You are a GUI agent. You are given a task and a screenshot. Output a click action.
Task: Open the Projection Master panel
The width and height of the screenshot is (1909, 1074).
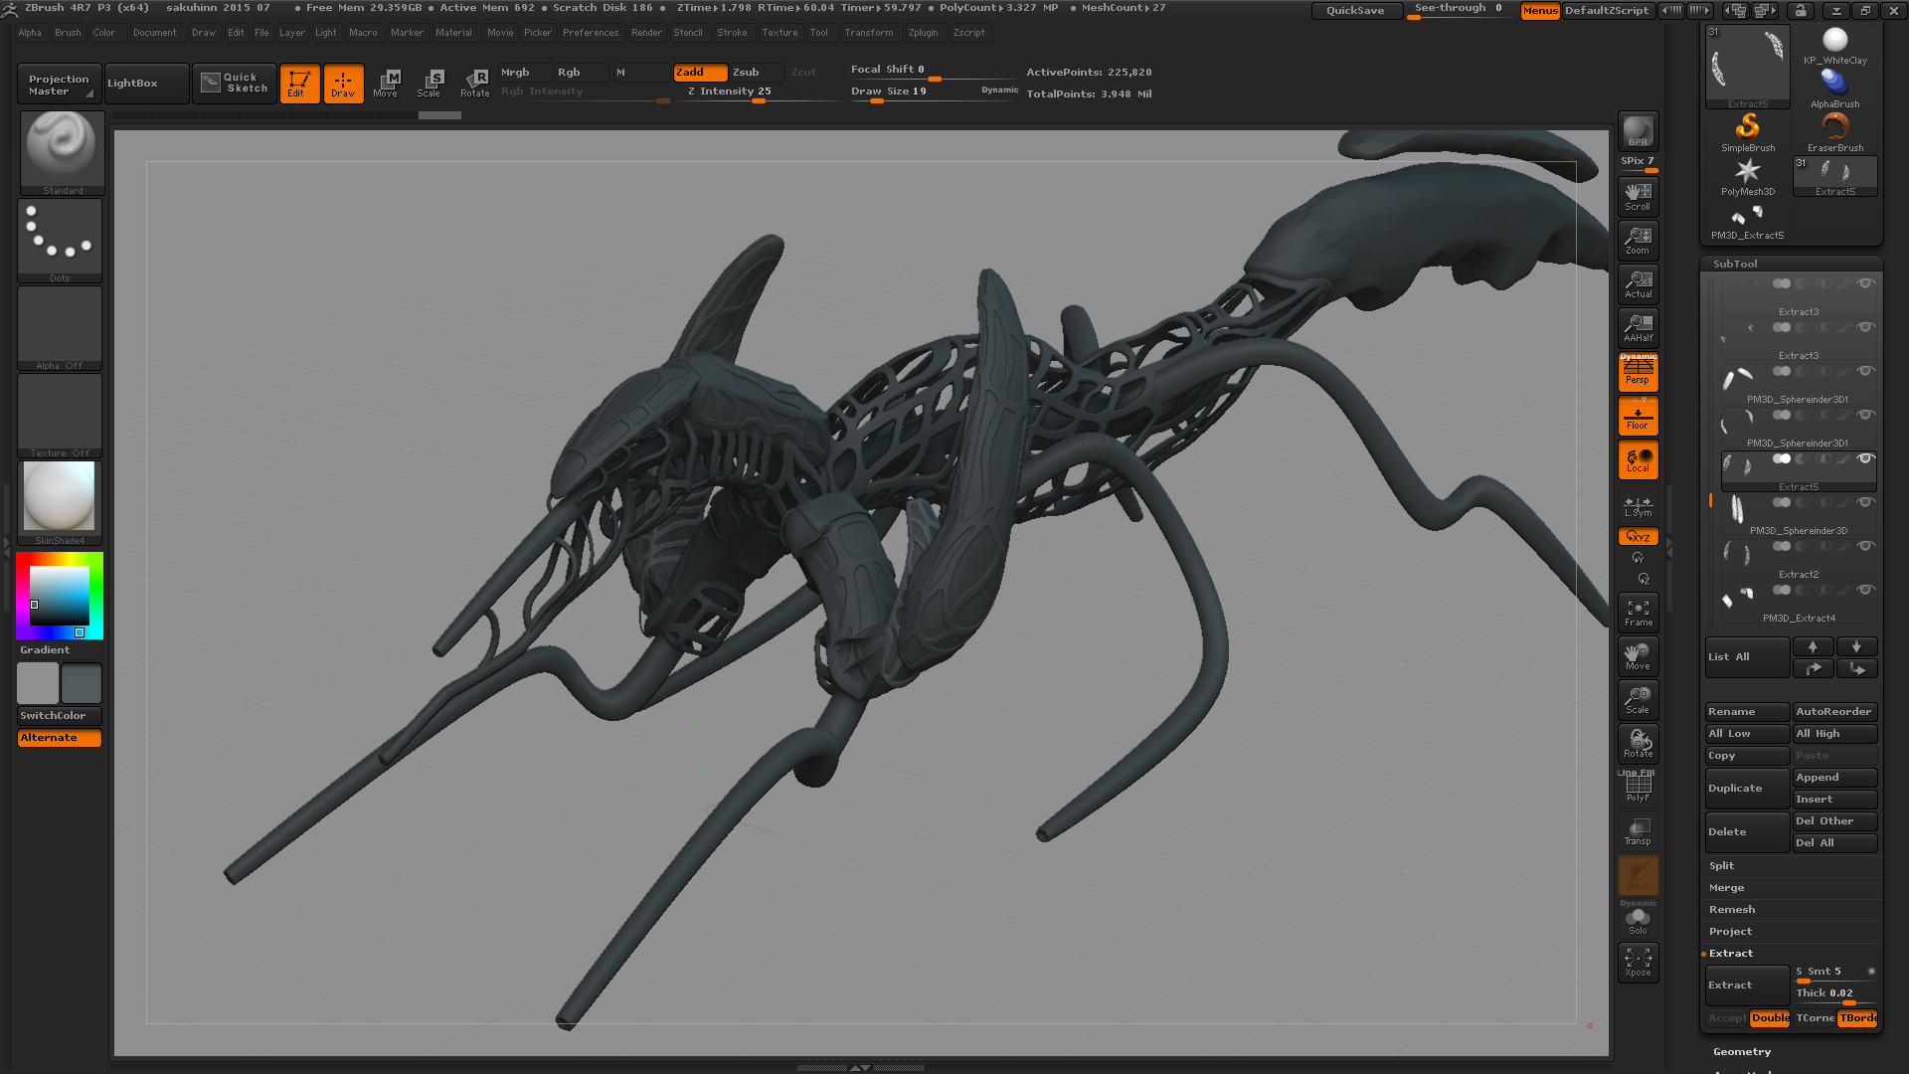(x=59, y=84)
